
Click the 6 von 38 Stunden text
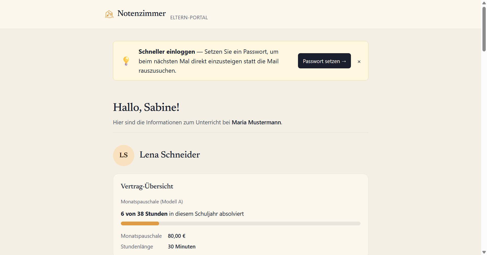pos(144,214)
